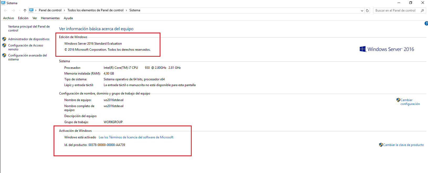Select processor value Intel(R) Core(TM) i7 CPU
Screen dimensions: 428x173
point(121,68)
